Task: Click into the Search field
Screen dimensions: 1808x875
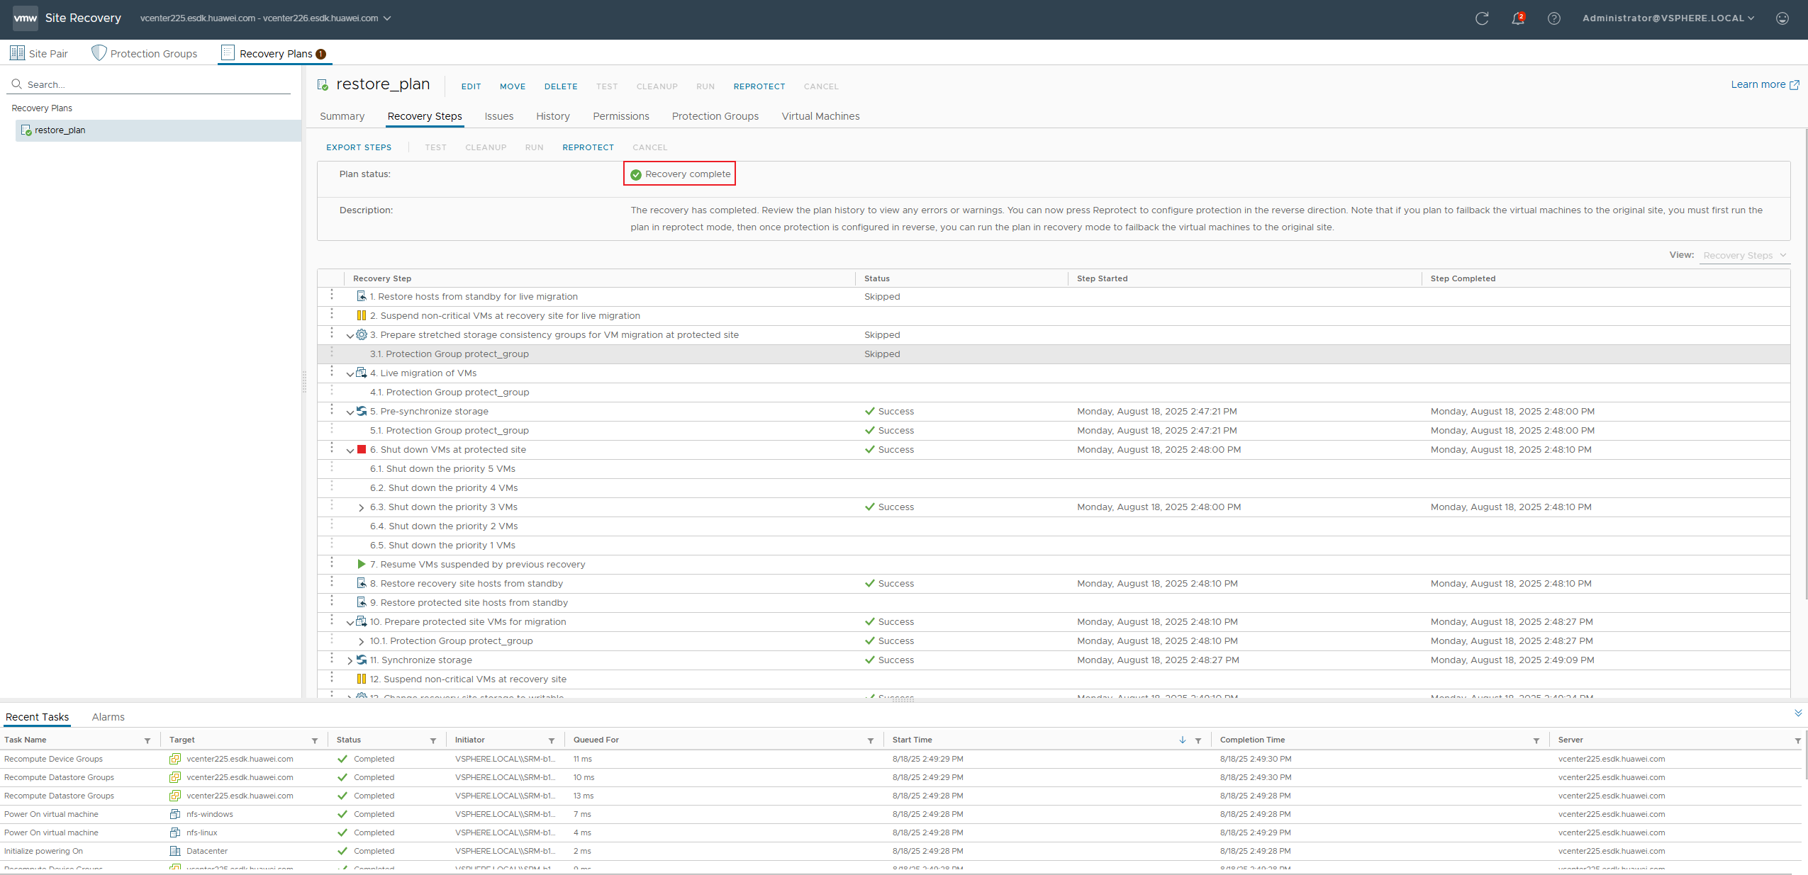Action: [x=150, y=84]
